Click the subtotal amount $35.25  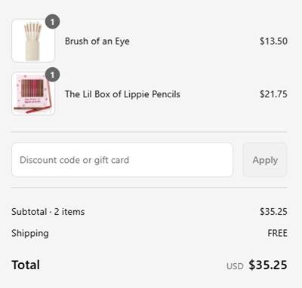273,212
